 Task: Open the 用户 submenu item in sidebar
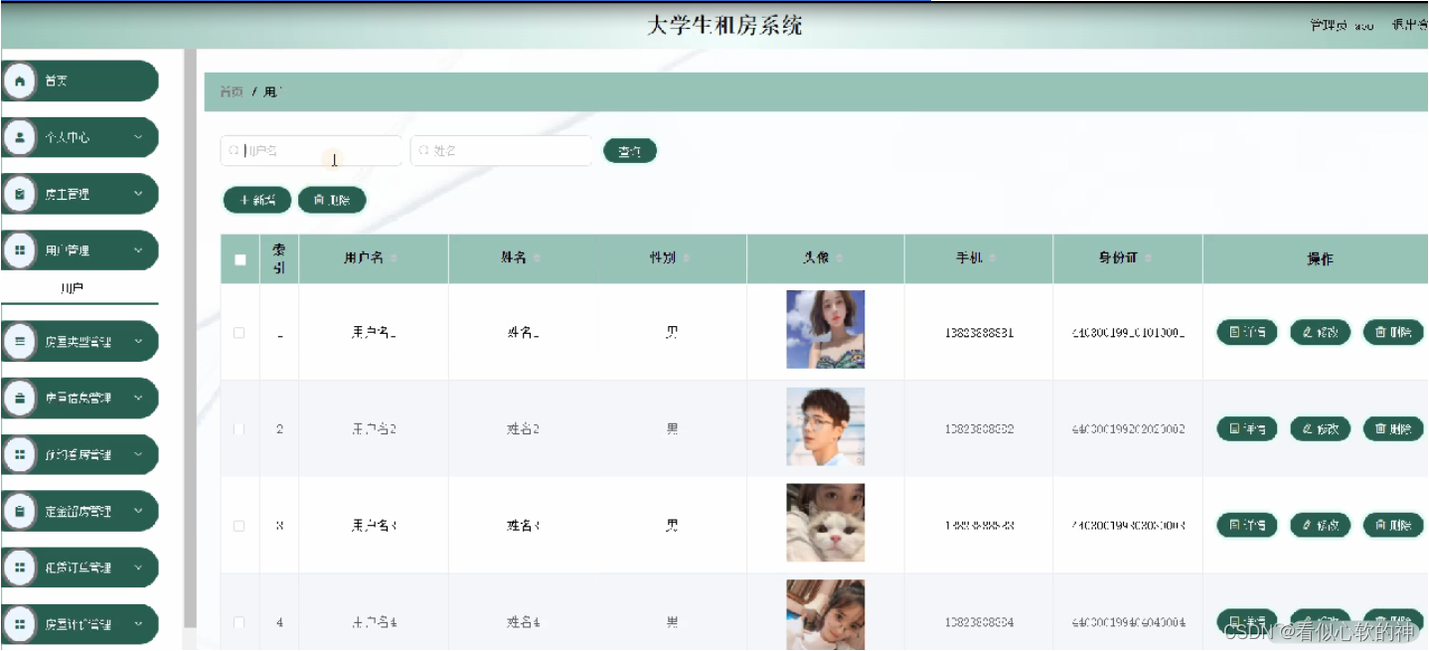click(73, 288)
